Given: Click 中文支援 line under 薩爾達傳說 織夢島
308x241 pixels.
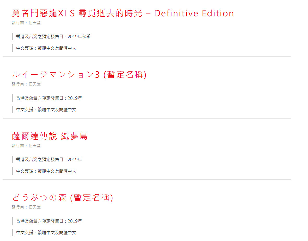Looking at the screenshot, I should (x=46, y=171).
